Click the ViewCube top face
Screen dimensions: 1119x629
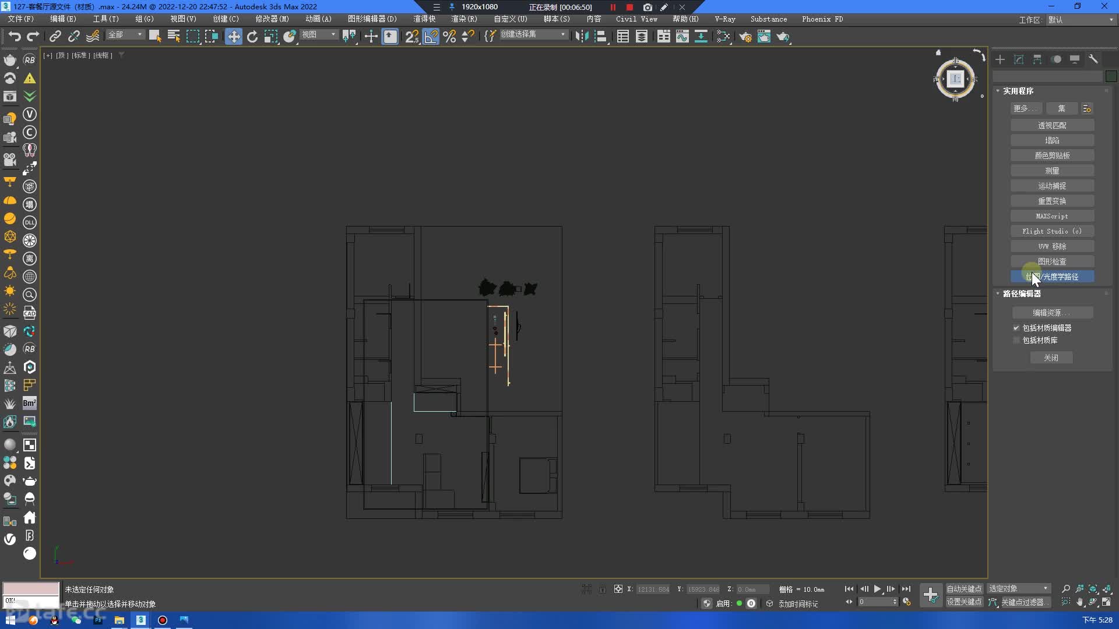[955, 79]
